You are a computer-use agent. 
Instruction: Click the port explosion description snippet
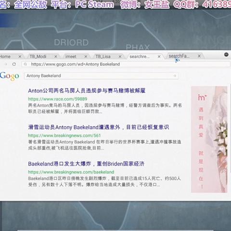(104, 181)
